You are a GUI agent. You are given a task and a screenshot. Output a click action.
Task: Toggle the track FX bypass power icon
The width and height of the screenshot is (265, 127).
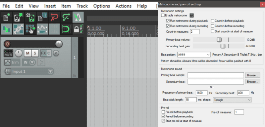pyautogui.click(x=49, y=53)
